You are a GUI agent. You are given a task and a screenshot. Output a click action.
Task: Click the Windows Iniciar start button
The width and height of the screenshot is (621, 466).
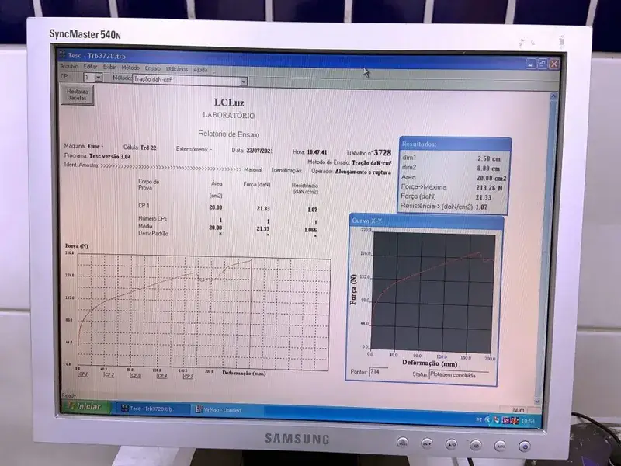pyautogui.click(x=85, y=407)
